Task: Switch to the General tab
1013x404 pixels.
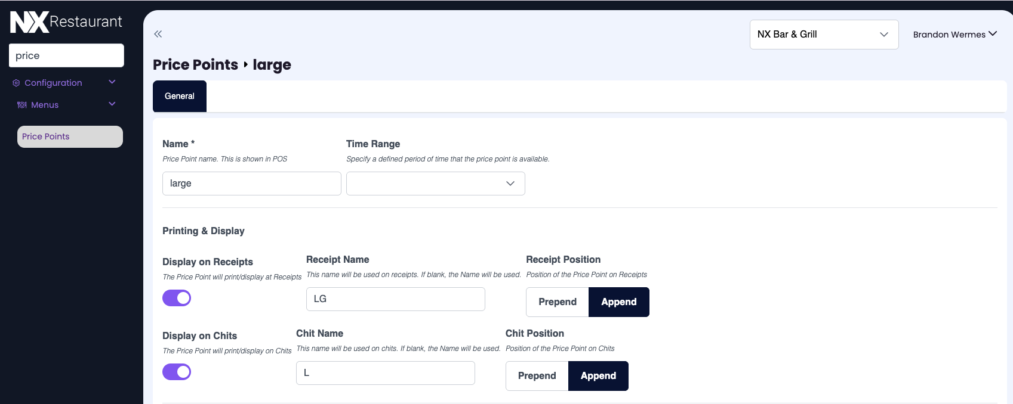Action: [180, 96]
